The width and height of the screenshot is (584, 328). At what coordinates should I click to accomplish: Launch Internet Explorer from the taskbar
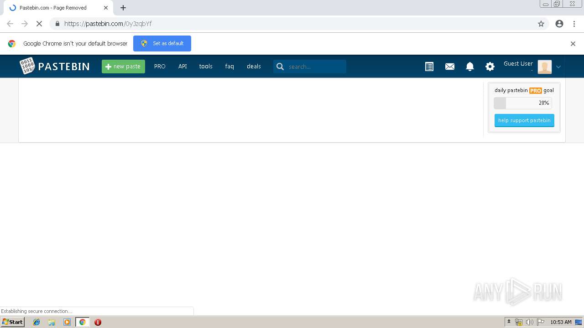(36, 322)
